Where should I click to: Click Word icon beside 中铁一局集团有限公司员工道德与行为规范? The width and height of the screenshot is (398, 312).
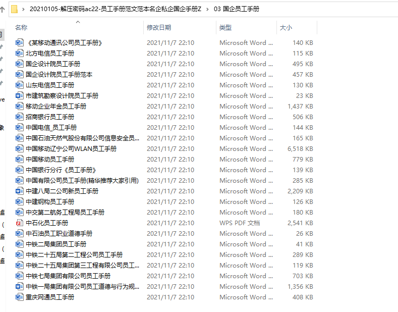pyautogui.click(x=20, y=286)
